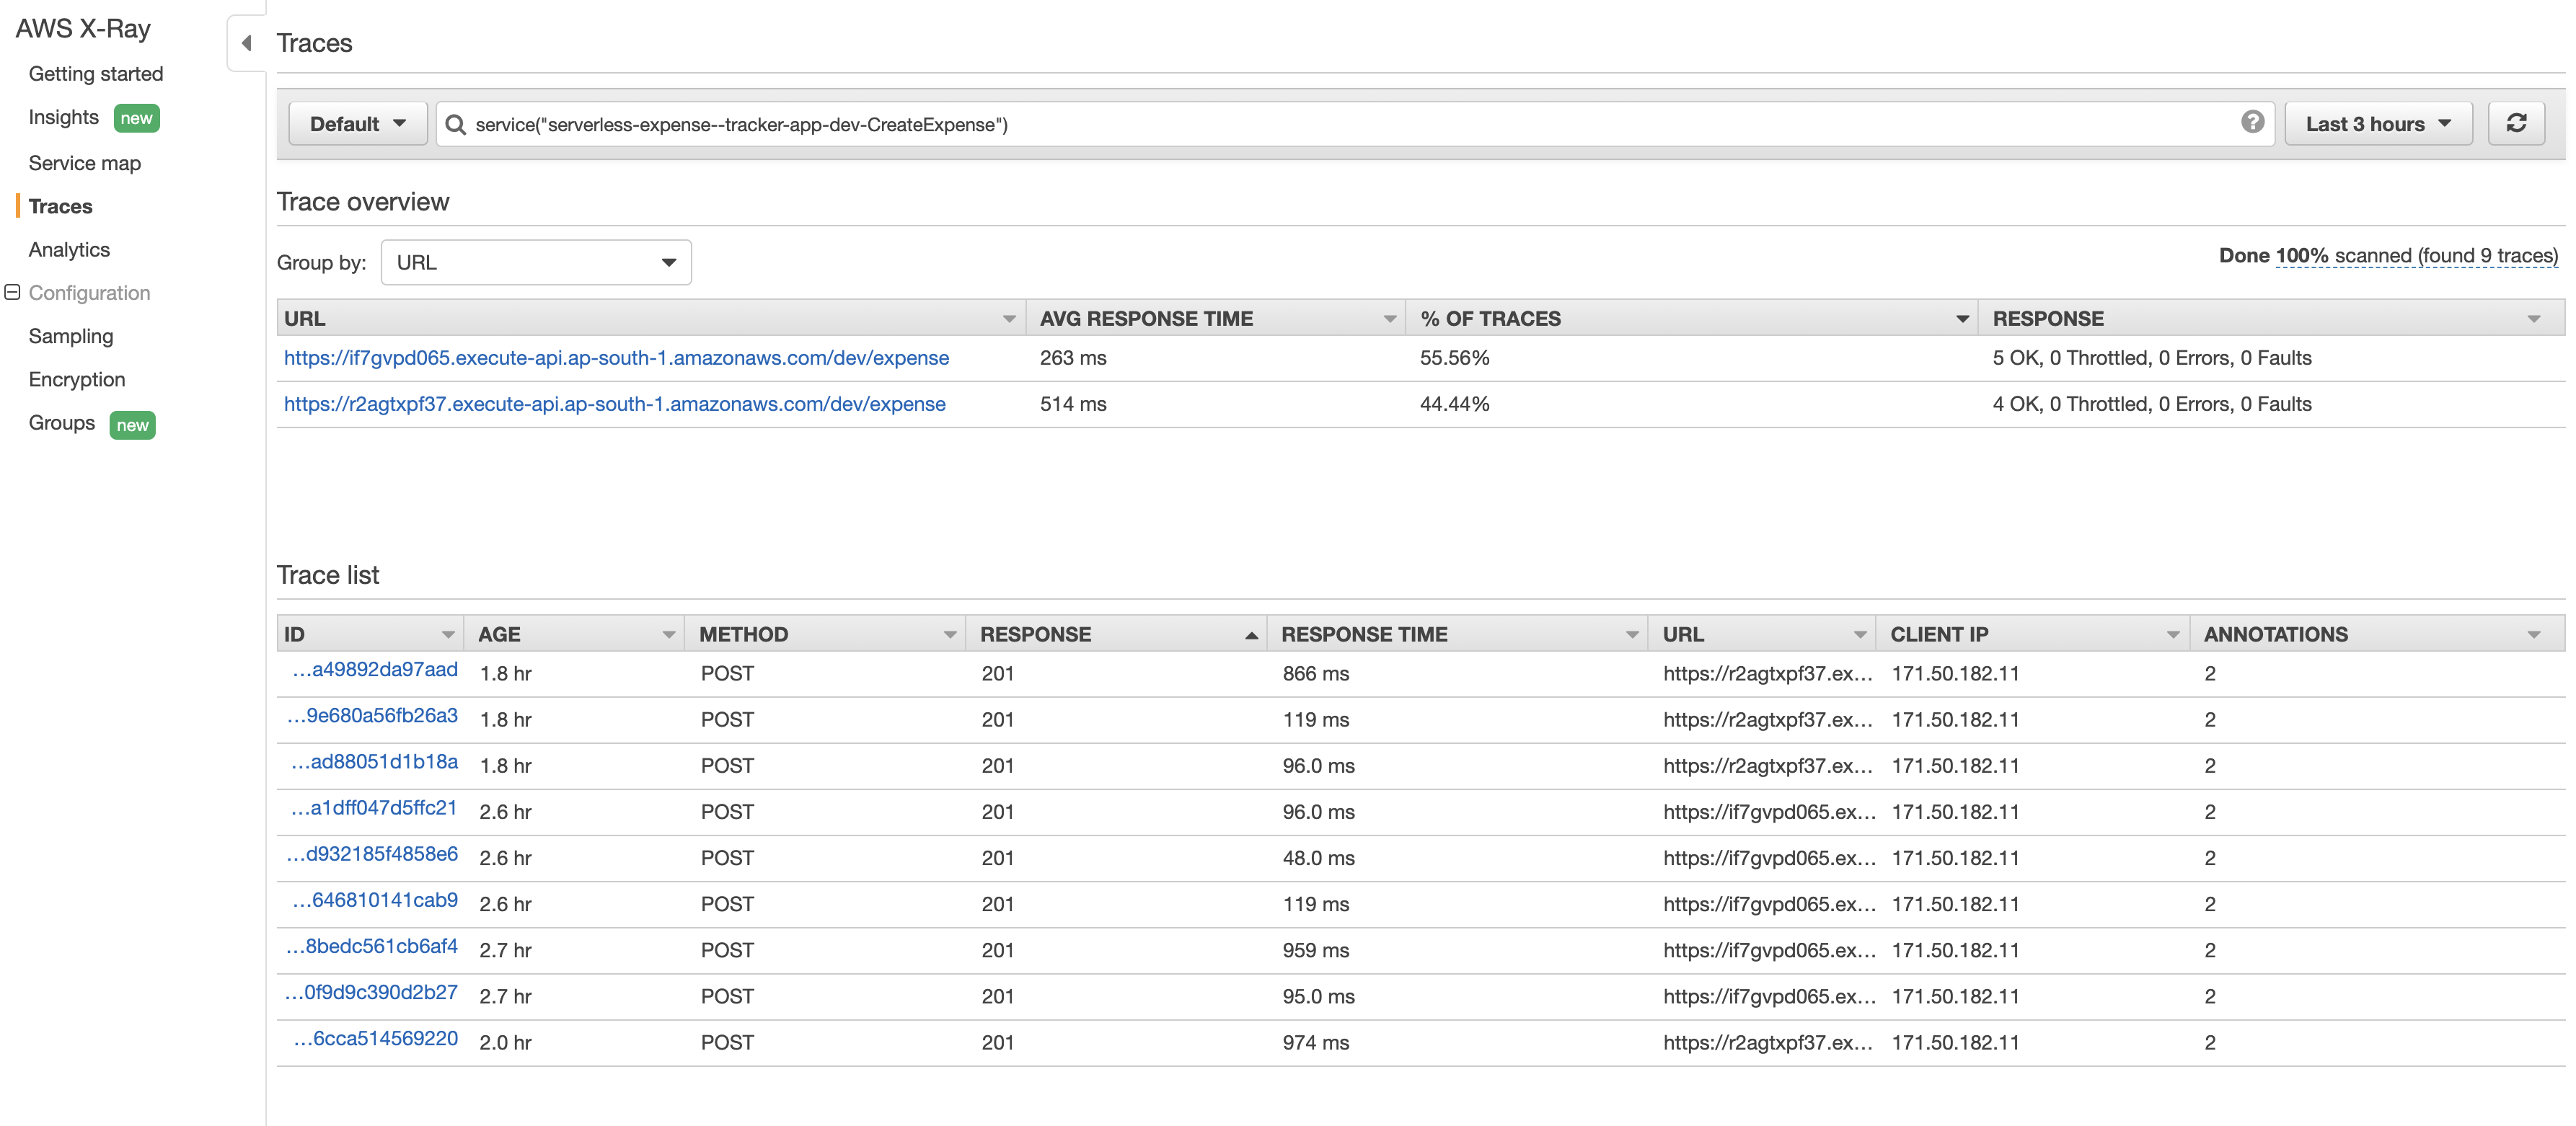Open the if7gvpd065 execute-api URL link

616,358
